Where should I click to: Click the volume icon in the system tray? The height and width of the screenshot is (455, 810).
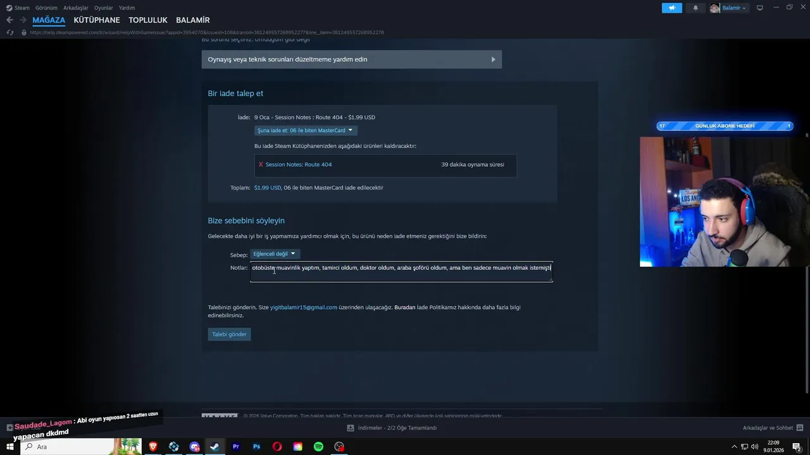click(754, 447)
